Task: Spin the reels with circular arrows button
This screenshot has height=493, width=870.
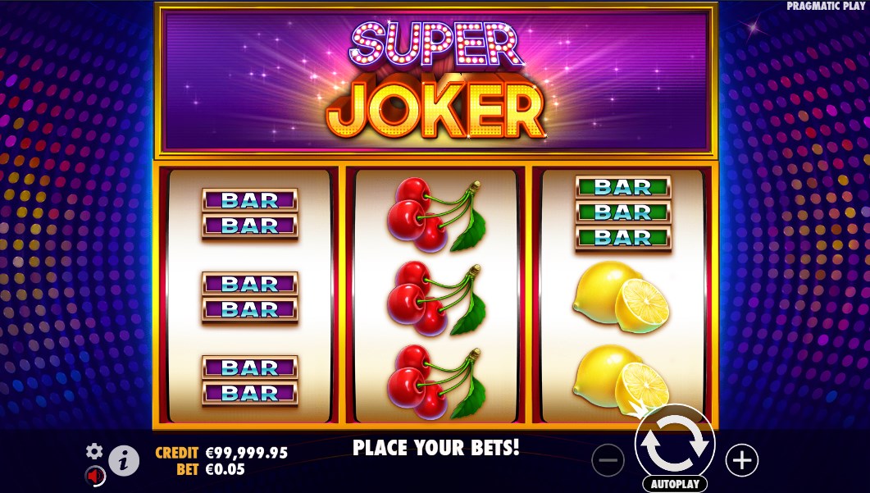Action: [675, 444]
